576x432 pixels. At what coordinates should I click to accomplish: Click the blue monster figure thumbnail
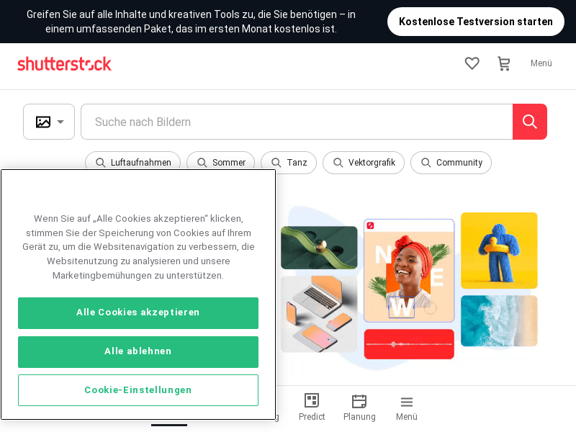(x=499, y=251)
